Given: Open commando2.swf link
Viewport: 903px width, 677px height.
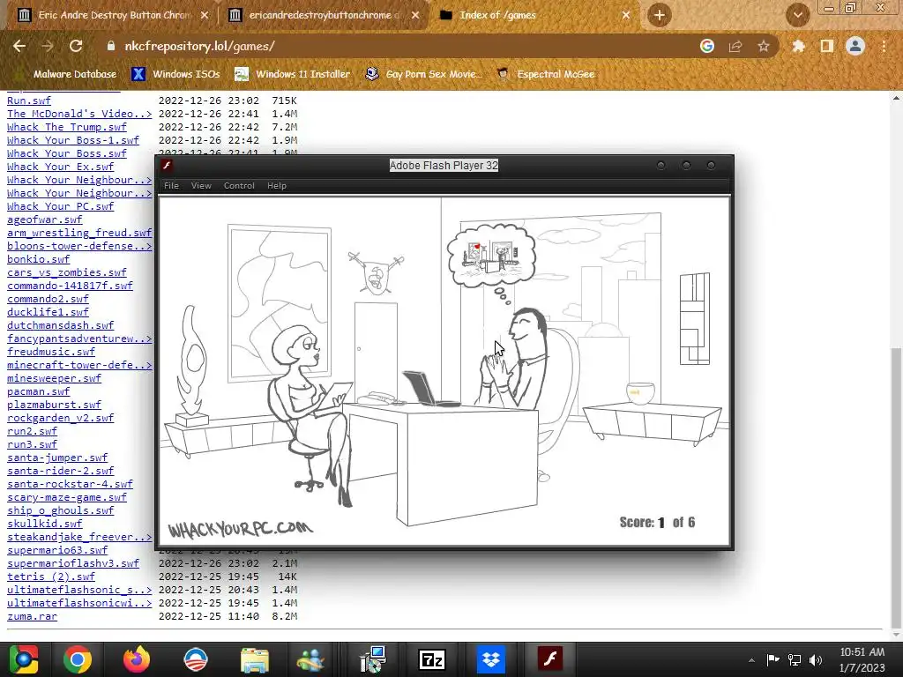Looking at the screenshot, I should (48, 299).
